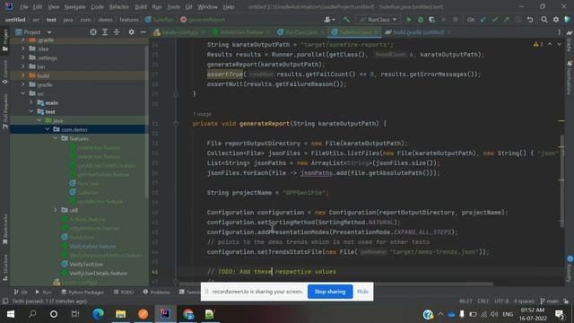
Task: Click the CRLF line separator in status bar
Action: [483, 301]
